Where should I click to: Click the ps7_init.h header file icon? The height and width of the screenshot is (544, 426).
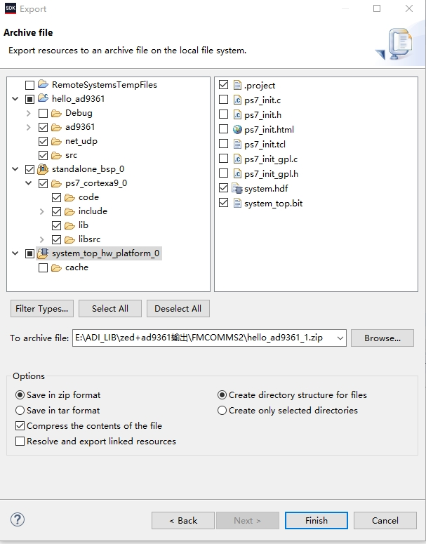click(237, 114)
